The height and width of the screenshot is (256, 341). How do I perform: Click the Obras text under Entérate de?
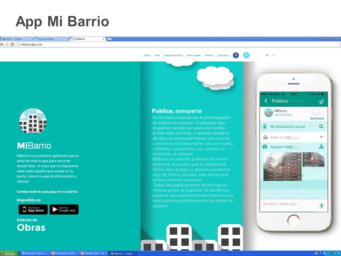point(31,228)
